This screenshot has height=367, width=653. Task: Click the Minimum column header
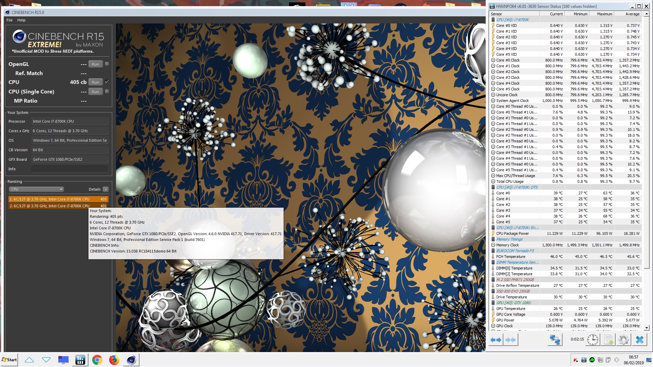pyautogui.click(x=577, y=14)
